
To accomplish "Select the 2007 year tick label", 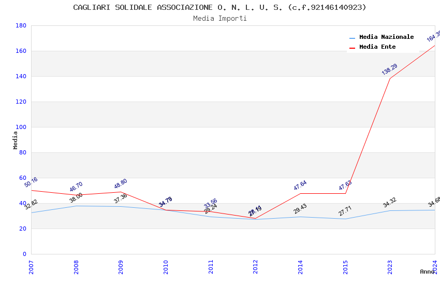I will (x=31, y=267).
